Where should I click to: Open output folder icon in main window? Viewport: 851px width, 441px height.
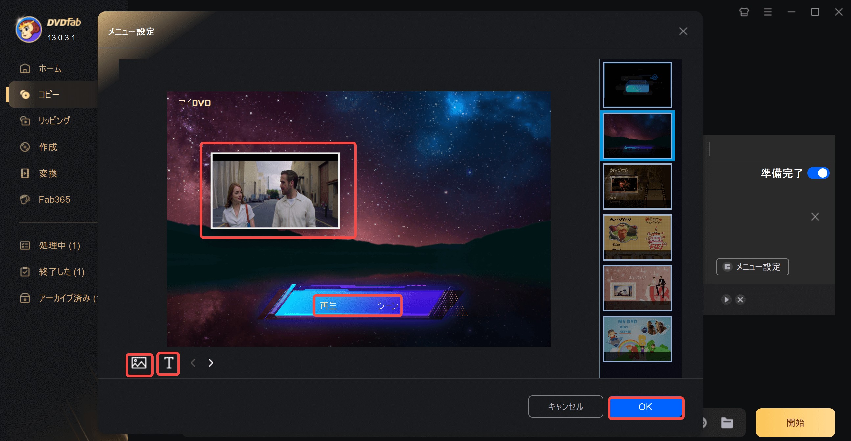tap(727, 422)
